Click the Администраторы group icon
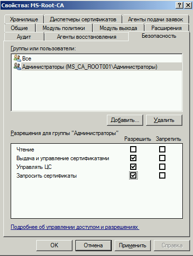The width and height of the screenshot is (193, 256). [17, 67]
